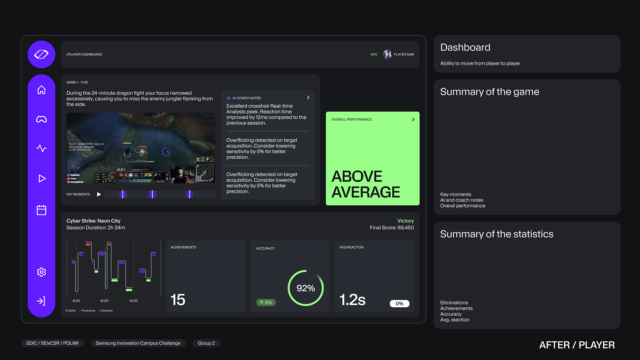Viewport: 640px width, 360px height.
Task: Play the Key Moments timeline
Action: click(99, 194)
